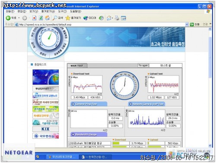
Task: Click the Download test graph
Action: tap(86, 84)
